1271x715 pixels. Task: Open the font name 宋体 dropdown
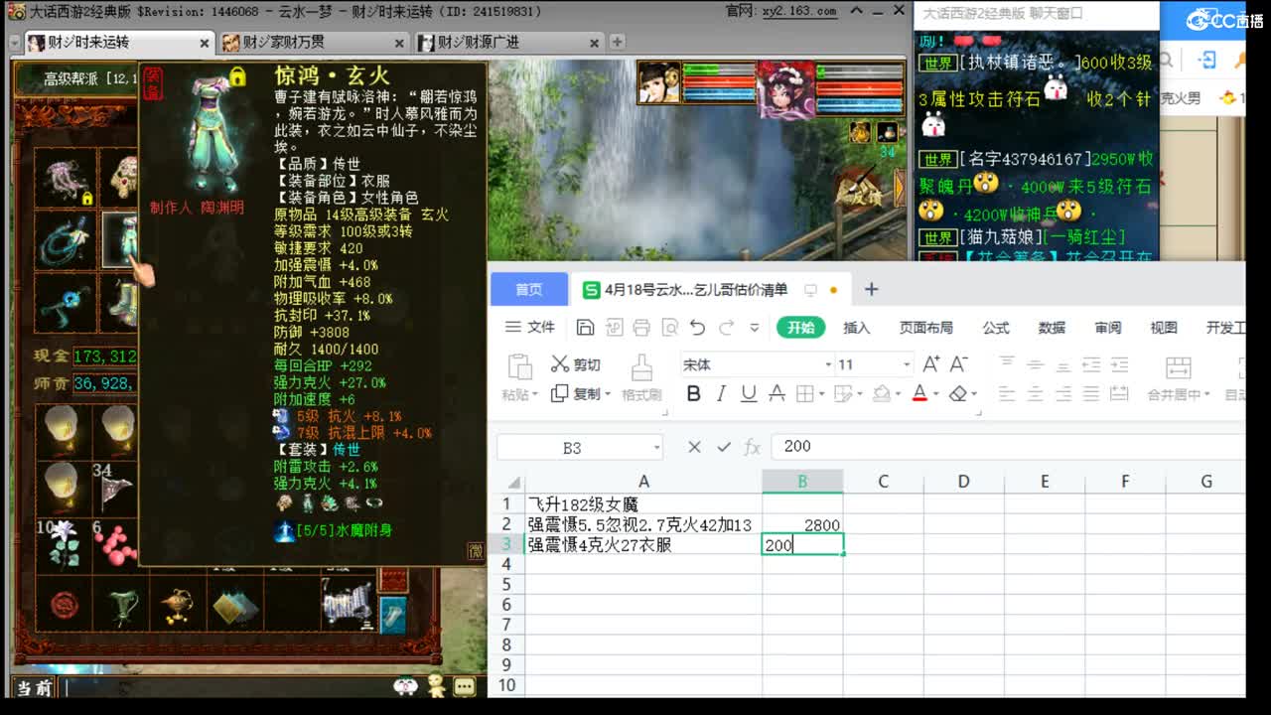pyautogui.click(x=828, y=365)
